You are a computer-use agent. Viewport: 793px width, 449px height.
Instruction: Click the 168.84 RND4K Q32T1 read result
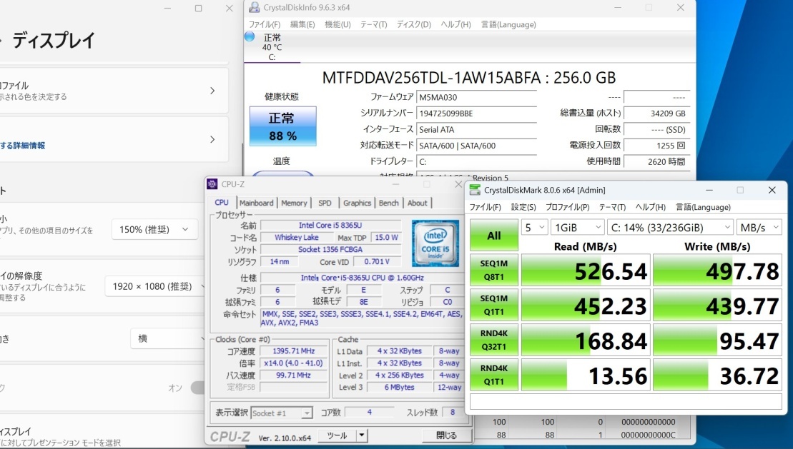tap(586, 340)
